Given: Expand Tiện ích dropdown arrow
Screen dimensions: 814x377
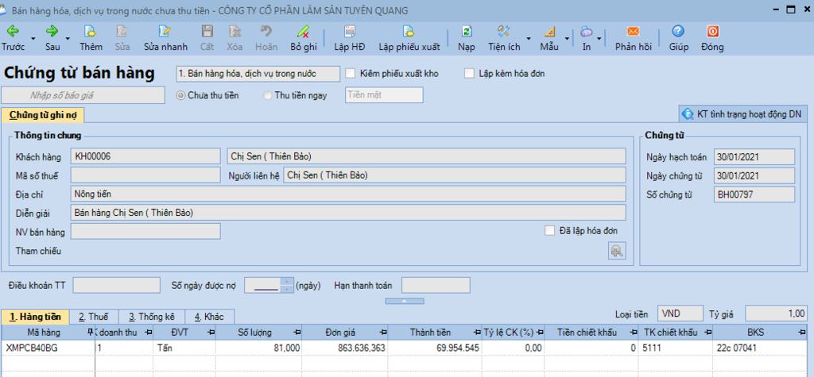Looking at the screenshot, I should [529, 39].
